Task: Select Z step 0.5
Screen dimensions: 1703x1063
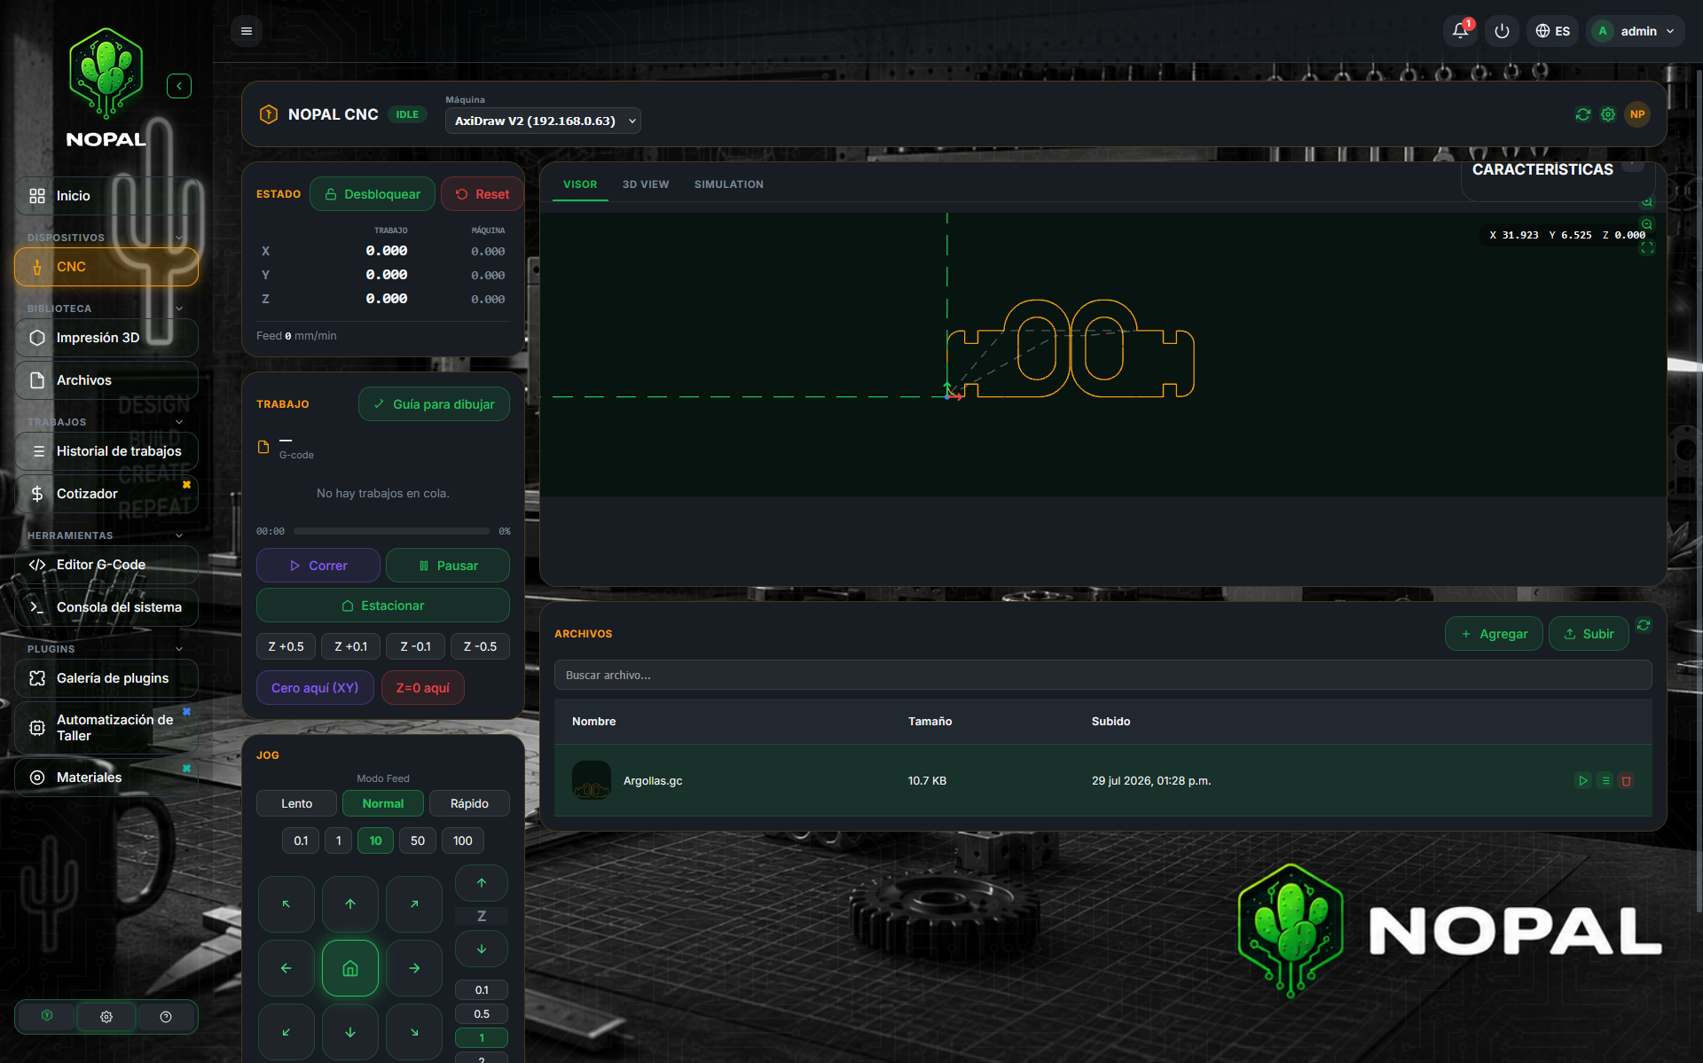Action: coord(482,1014)
